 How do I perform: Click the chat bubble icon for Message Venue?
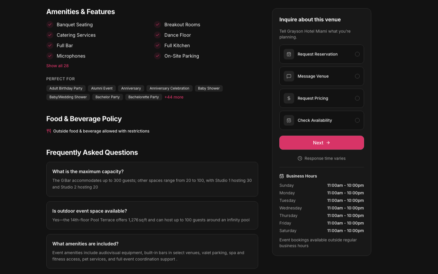289,76
